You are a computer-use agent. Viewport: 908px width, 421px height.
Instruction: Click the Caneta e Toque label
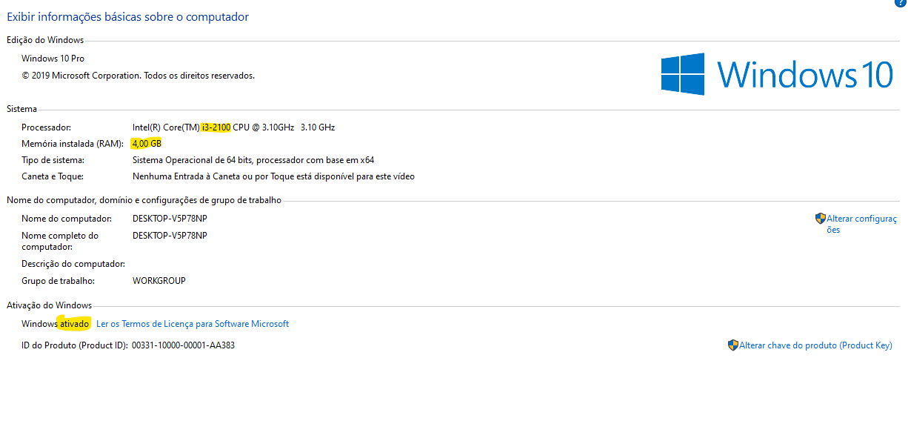[53, 176]
